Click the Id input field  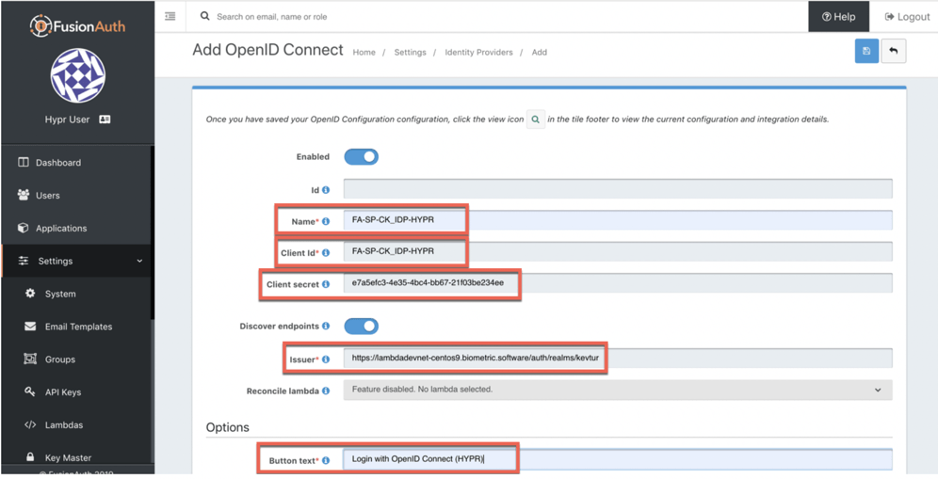click(618, 188)
